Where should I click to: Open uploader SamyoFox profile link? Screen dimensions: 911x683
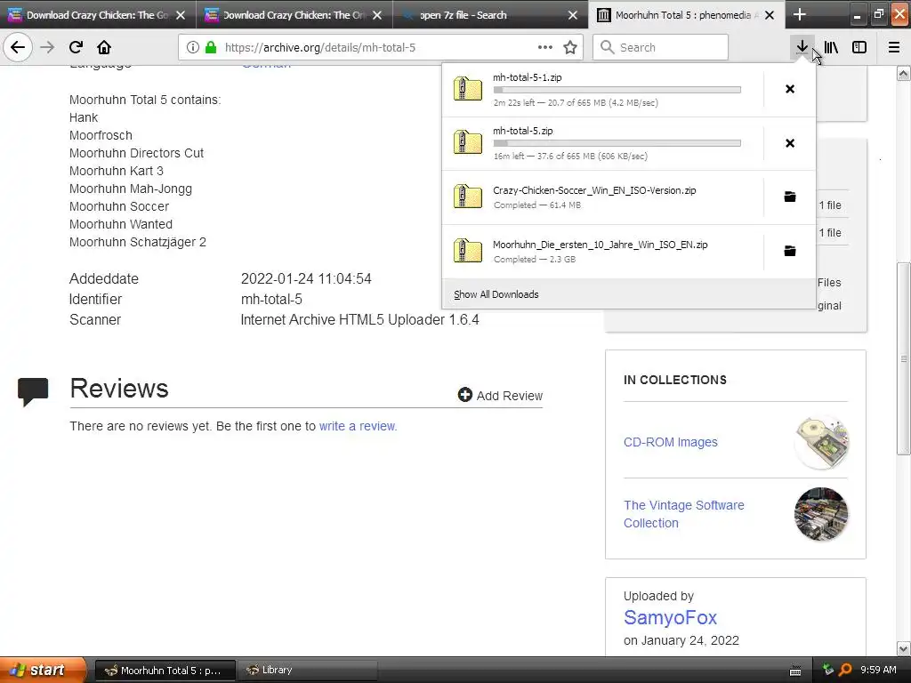tap(671, 617)
